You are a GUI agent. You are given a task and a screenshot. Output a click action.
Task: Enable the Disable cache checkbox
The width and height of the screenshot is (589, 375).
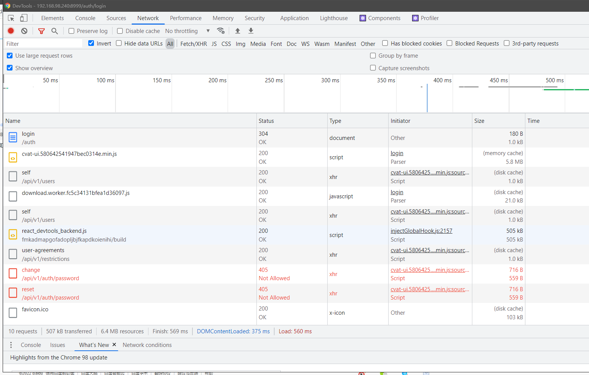tap(120, 31)
